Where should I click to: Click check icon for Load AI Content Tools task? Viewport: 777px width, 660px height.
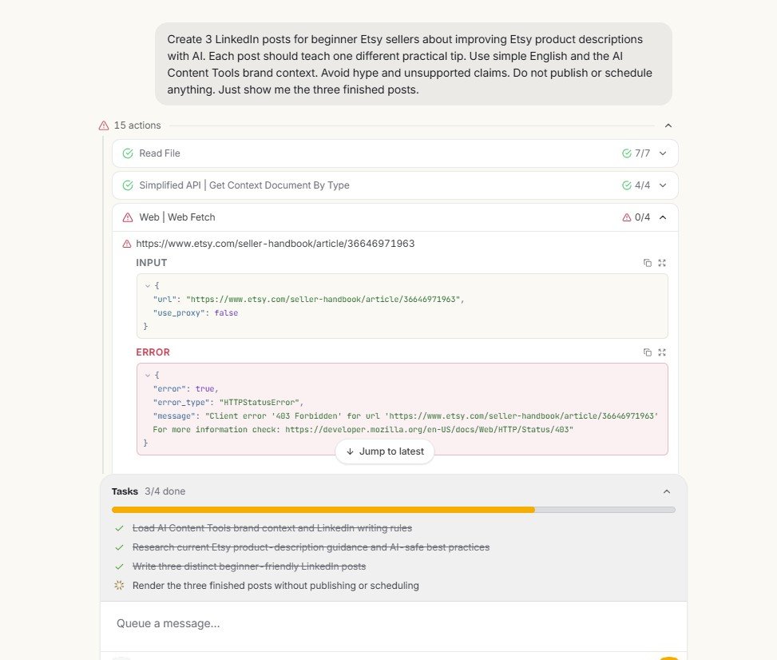(x=119, y=529)
